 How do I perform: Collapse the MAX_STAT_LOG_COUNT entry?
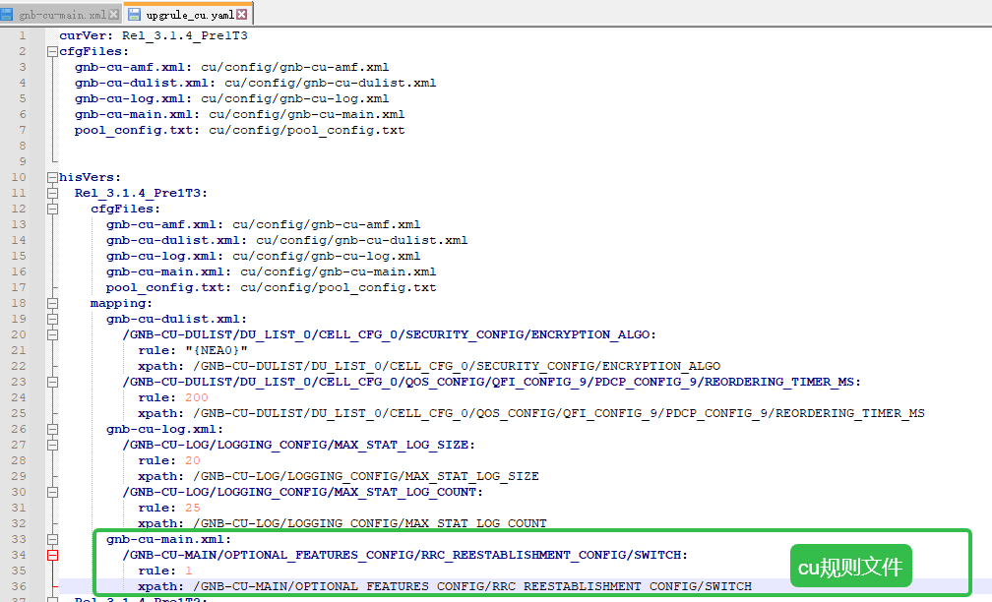(51, 492)
